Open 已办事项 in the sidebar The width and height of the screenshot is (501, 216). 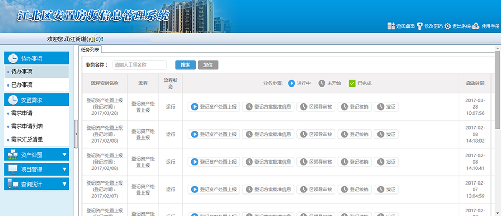pos(22,84)
